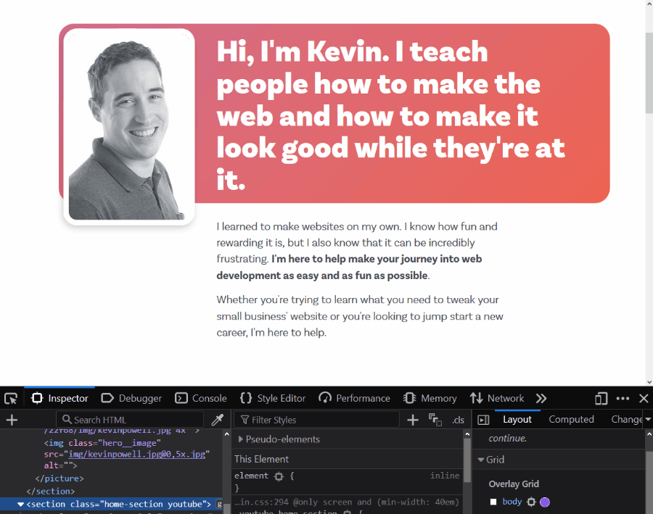Open sidebar tabs overflow dropdown

coord(648,420)
